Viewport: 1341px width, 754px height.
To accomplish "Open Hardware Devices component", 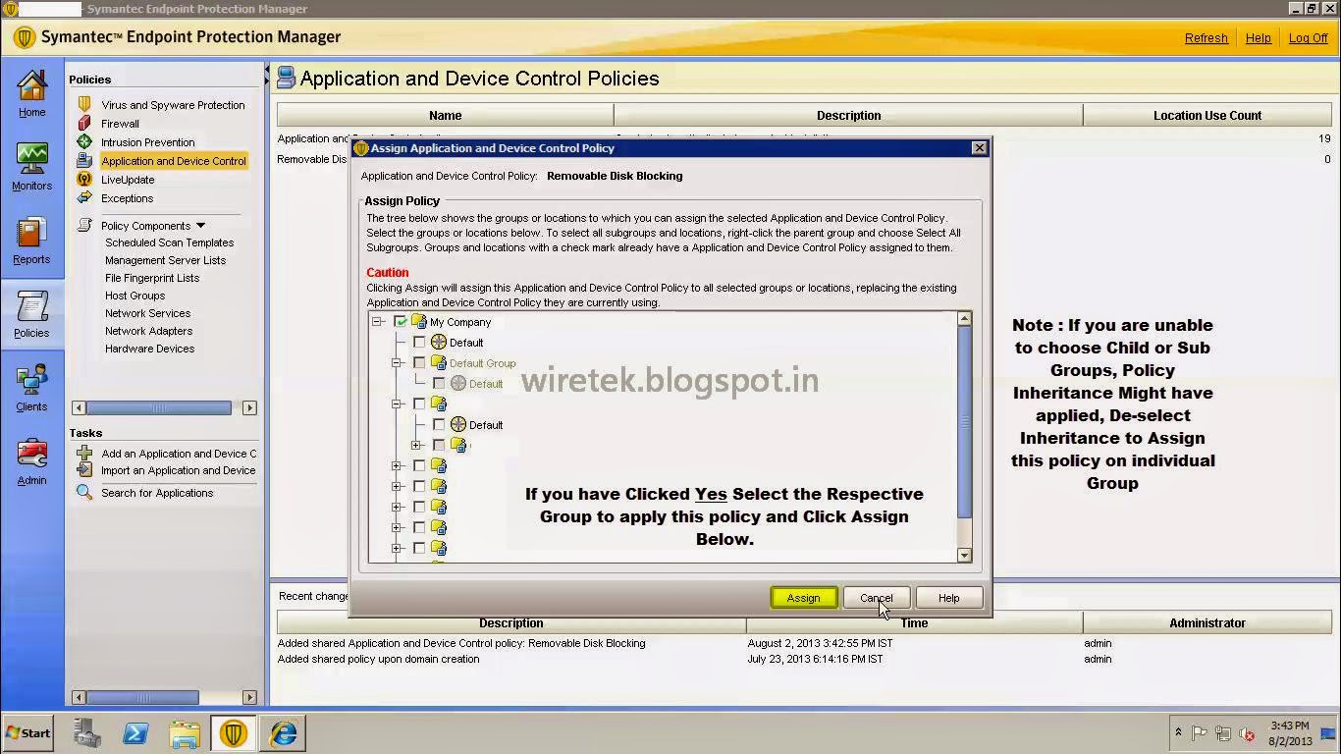I will [x=149, y=349].
